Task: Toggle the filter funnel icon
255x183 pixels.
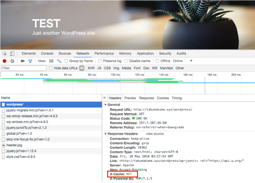Action: coord(30,61)
